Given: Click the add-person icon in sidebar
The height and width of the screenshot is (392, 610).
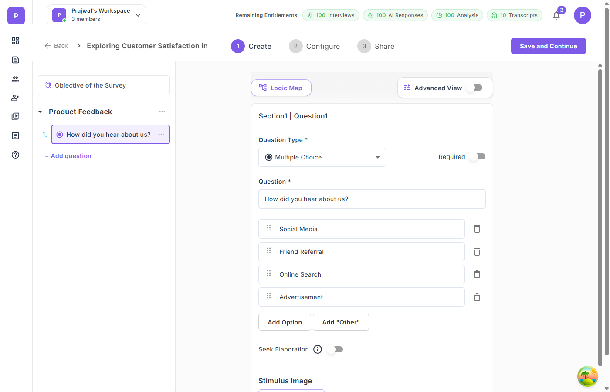Looking at the screenshot, I should pos(15,97).
